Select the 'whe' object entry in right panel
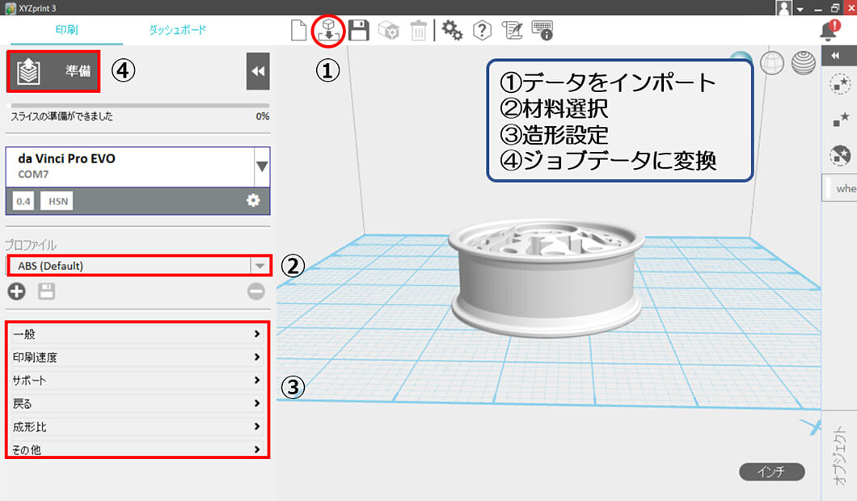This screenshot has width=857, height=501. tap(840, 188)
